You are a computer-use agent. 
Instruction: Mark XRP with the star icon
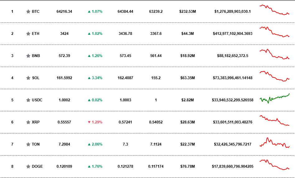pos(28,122)
